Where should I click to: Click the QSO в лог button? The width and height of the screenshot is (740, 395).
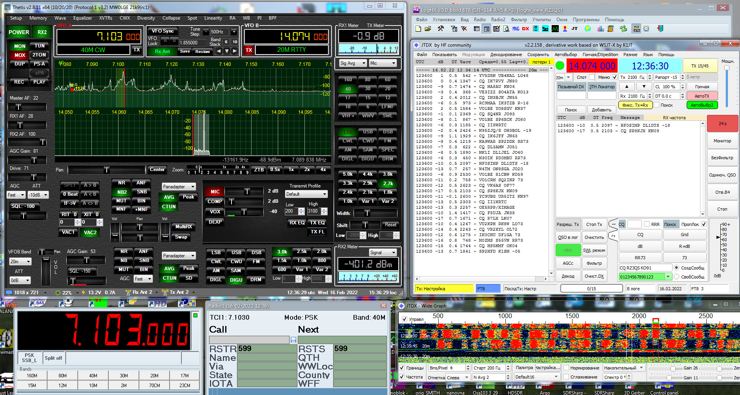click(x=568, y=237)
